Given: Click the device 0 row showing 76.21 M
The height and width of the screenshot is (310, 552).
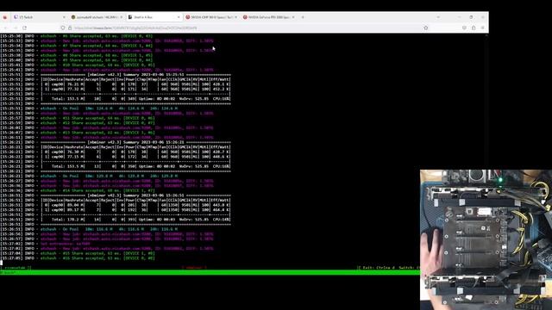Looking at the screenshot, I should [135, 84].
